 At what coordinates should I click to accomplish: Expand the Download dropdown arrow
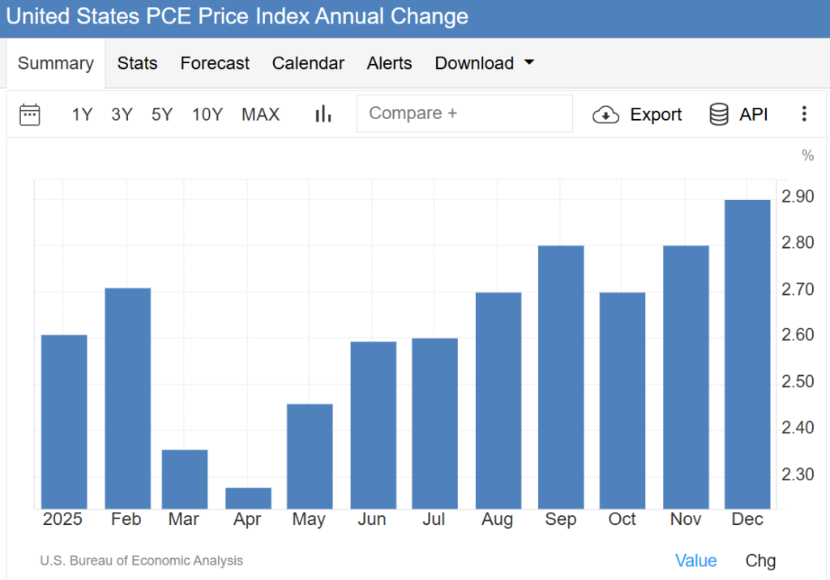[529, 62]
